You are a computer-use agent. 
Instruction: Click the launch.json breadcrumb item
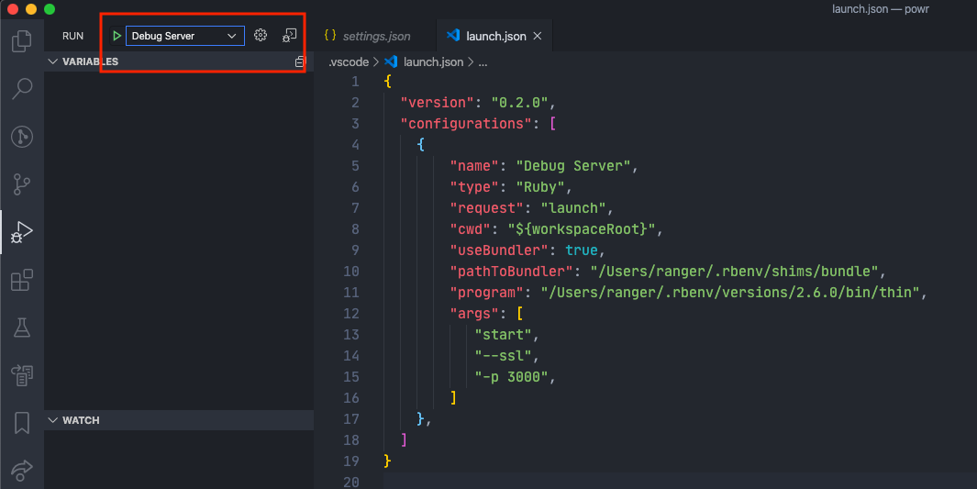point(433,61)
